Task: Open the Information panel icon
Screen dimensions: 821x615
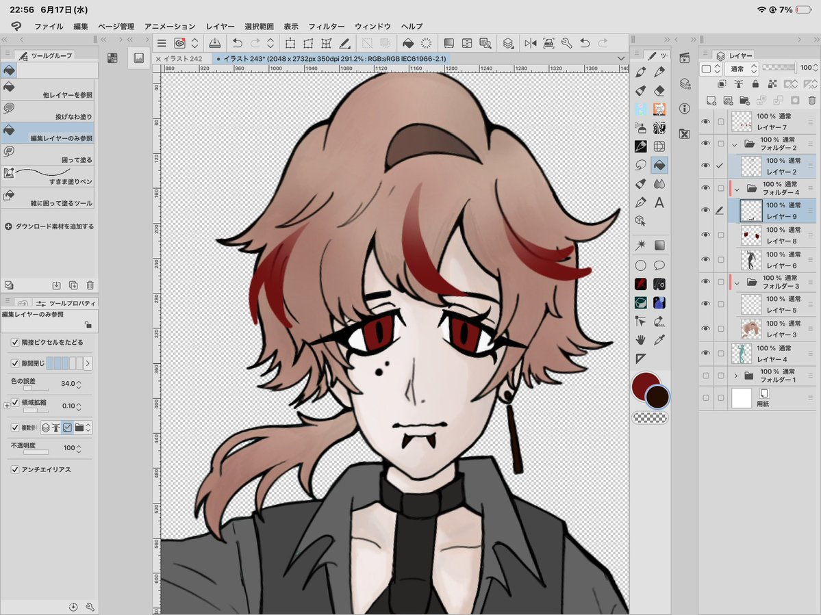Action: [684, 109]
